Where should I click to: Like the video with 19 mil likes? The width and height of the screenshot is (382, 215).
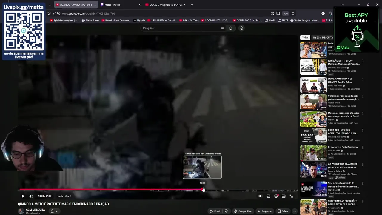(215, 211)
